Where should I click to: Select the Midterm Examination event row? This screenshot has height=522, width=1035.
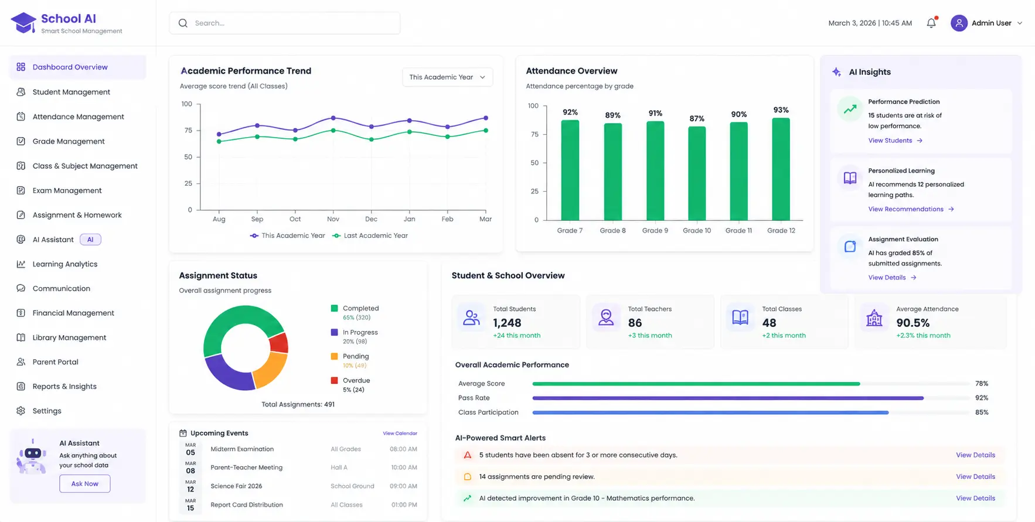coord(298,449)
